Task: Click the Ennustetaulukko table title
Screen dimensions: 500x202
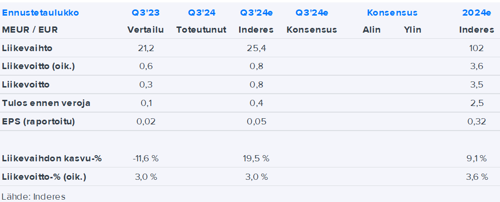Action: (x=41, y=13)
